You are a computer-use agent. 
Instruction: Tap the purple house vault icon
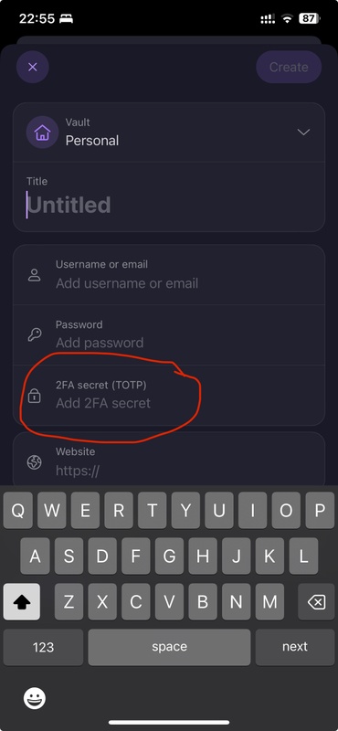pyautogui.click(x=42, y=132)
